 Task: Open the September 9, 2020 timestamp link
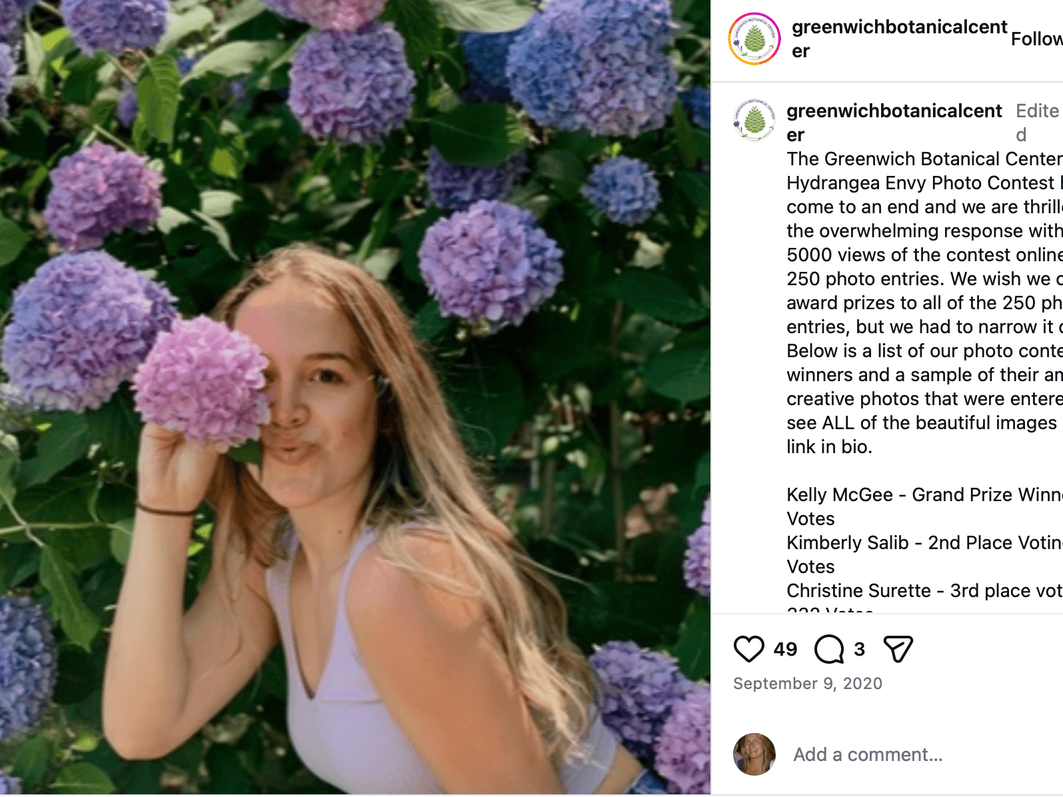pyautogui.click(x=807, y=684)
